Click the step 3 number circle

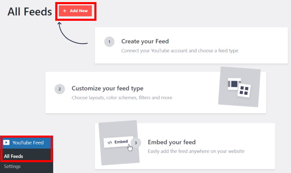[136, 143]
